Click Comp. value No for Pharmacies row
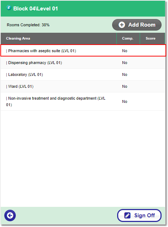The width and height of the screenshot is (168, 227). [125, 51]
